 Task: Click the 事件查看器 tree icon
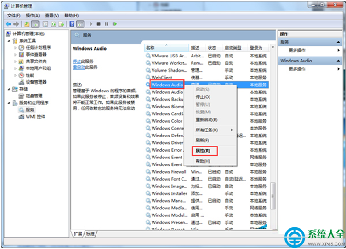pyautogui.click(x=22, y=55)
